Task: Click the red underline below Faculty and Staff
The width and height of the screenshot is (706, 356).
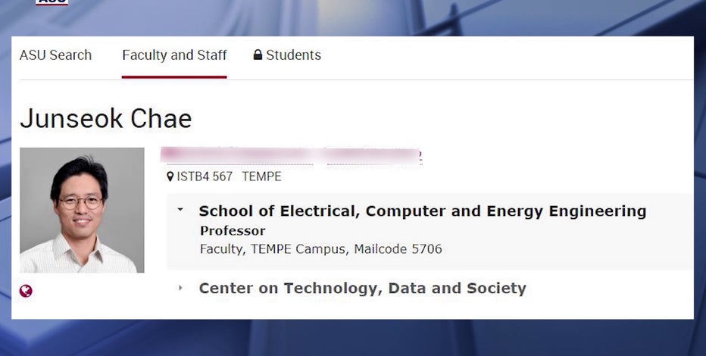Action: pyautogui.click(x=174, y=77)
